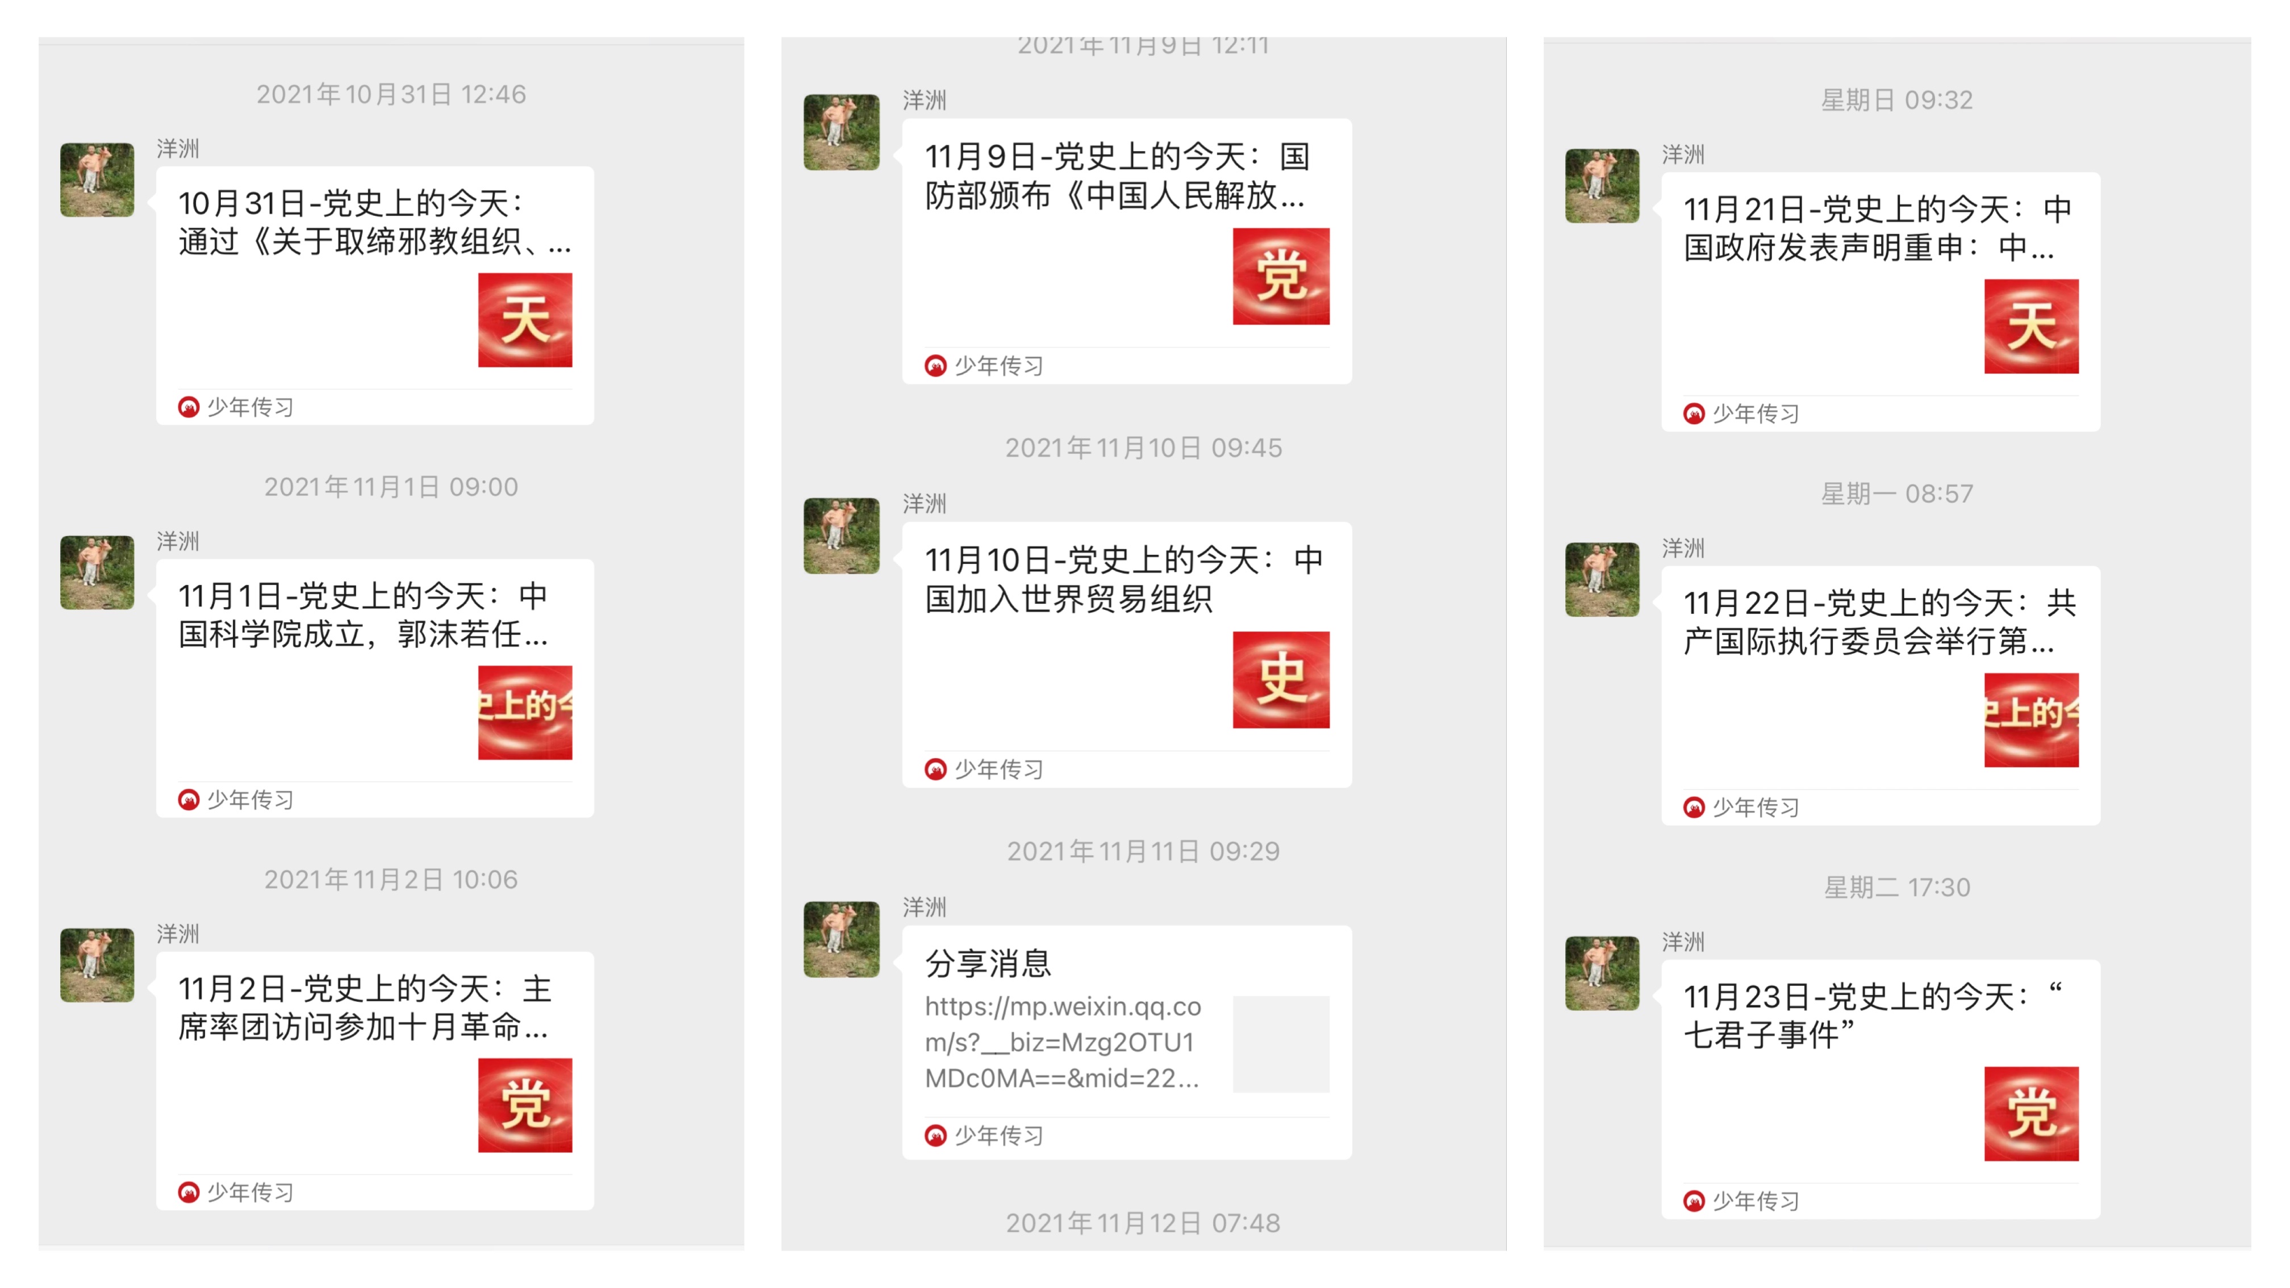Screen dimensions: 2290x1288
Task: Tap the 少年传习 logo under the 10月31日 card
Action: [189, 407]
